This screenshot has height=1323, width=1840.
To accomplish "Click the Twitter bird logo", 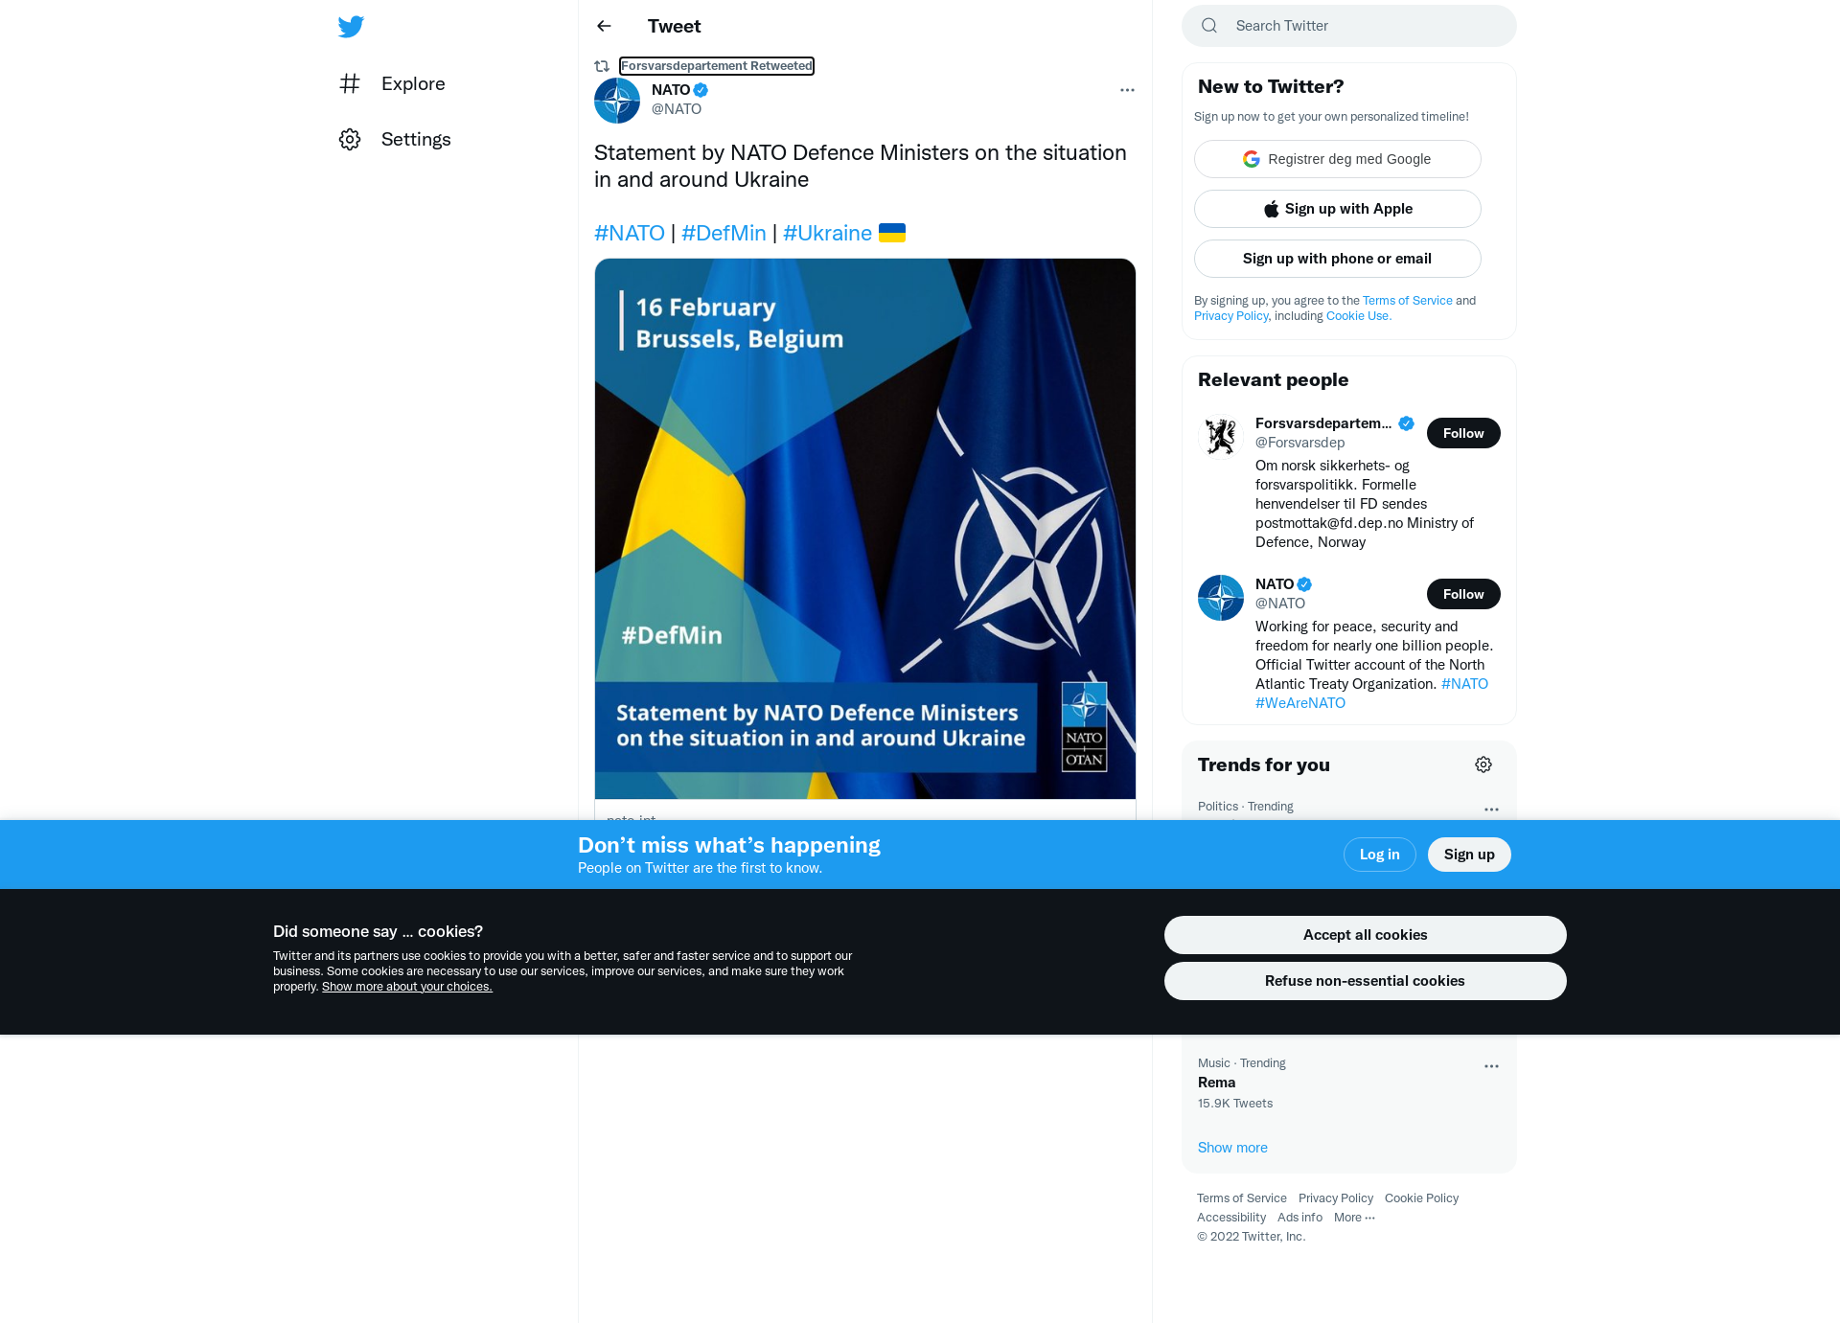I will (351, 26).
